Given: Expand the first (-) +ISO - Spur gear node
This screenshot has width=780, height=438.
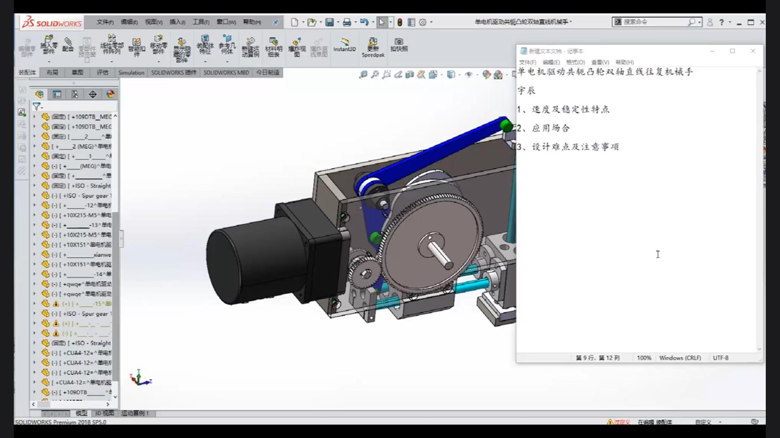Looking at the screenshot, I should tap(35, 195).
